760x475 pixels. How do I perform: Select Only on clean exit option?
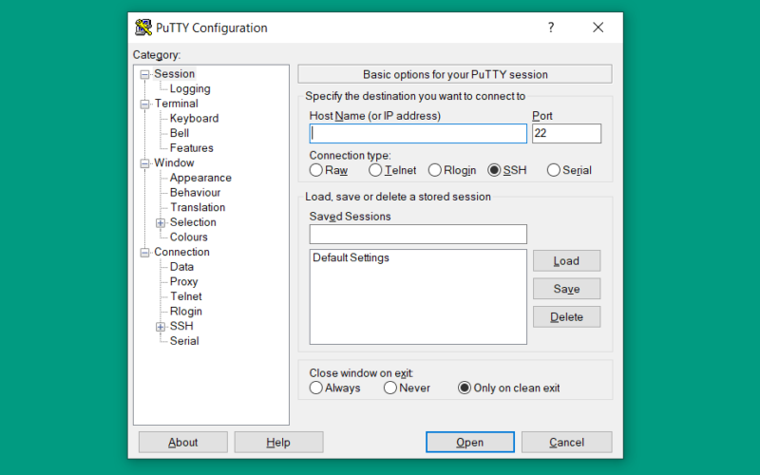click(x=465, y=388)
